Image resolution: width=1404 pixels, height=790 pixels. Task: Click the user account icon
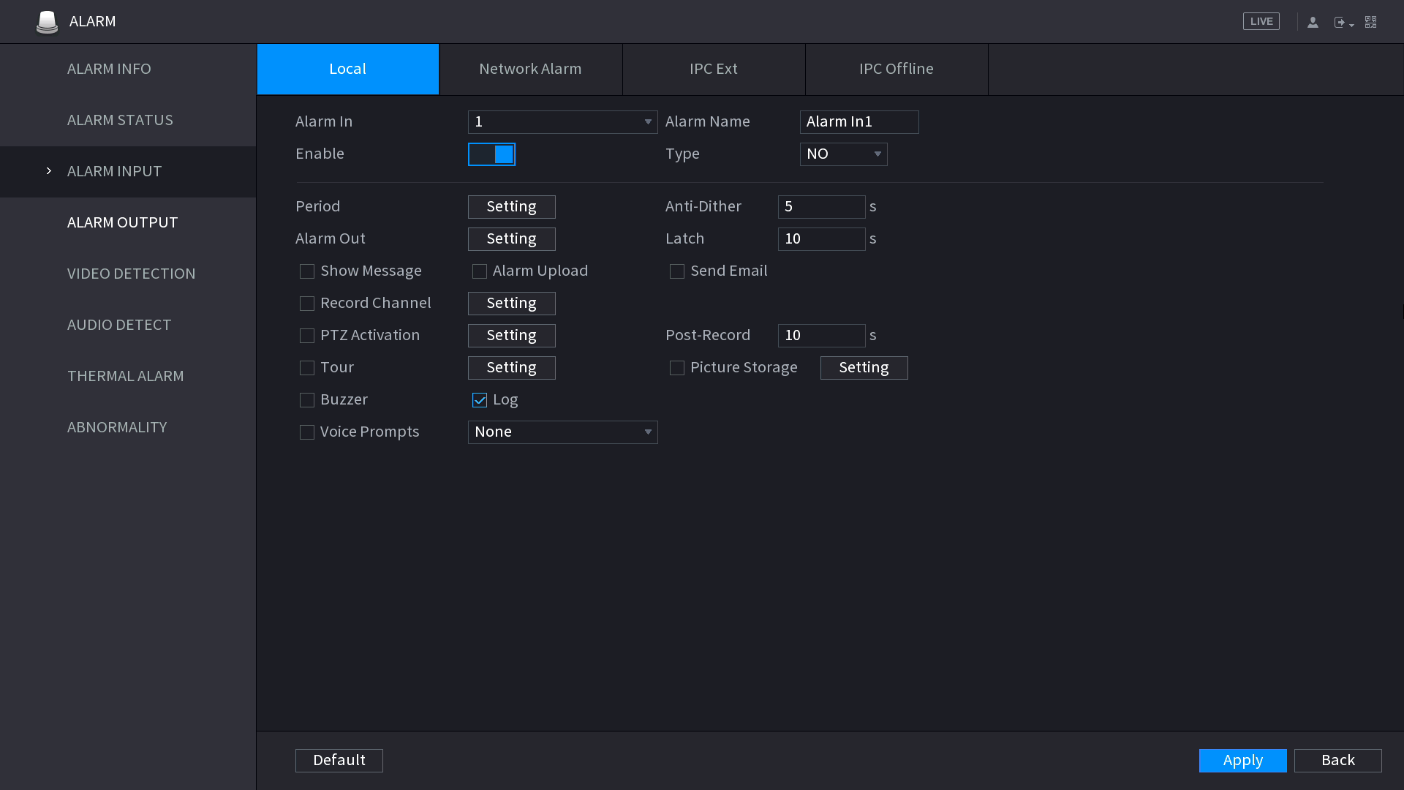click(1313, 21)
